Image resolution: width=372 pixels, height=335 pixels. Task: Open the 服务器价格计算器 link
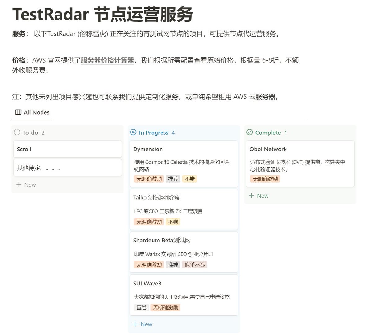coord(107,60)
